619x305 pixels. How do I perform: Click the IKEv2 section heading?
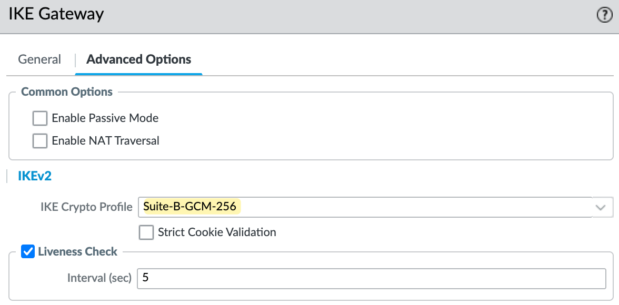coord(35,176)
